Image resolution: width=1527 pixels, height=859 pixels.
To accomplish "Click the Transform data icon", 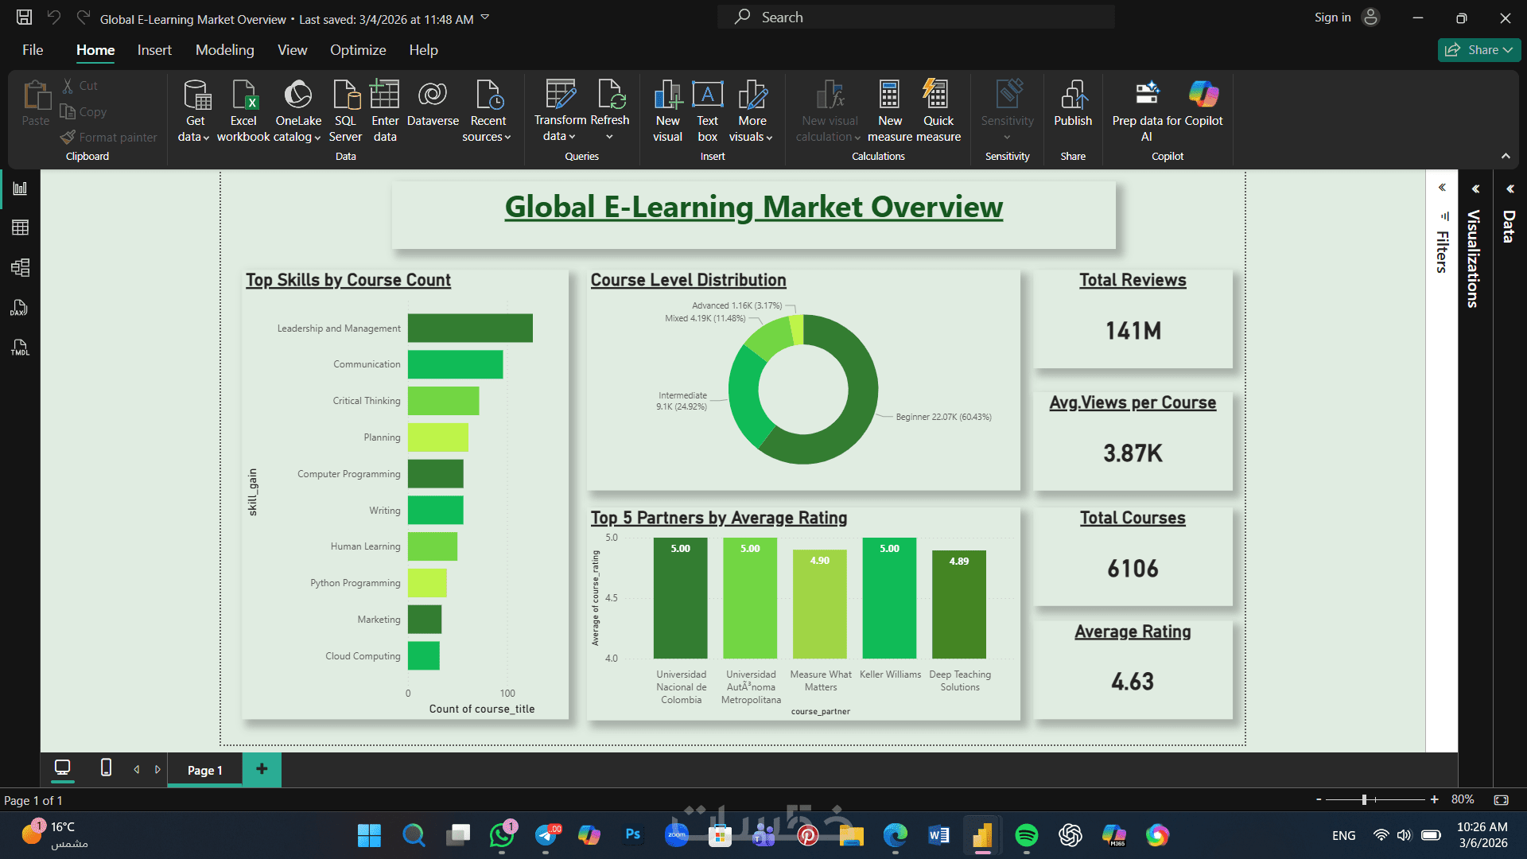I will point(560,95).
